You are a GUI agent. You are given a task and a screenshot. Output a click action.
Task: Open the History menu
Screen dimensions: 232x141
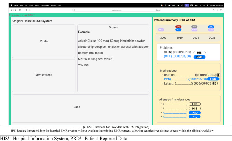click(37, 5)
